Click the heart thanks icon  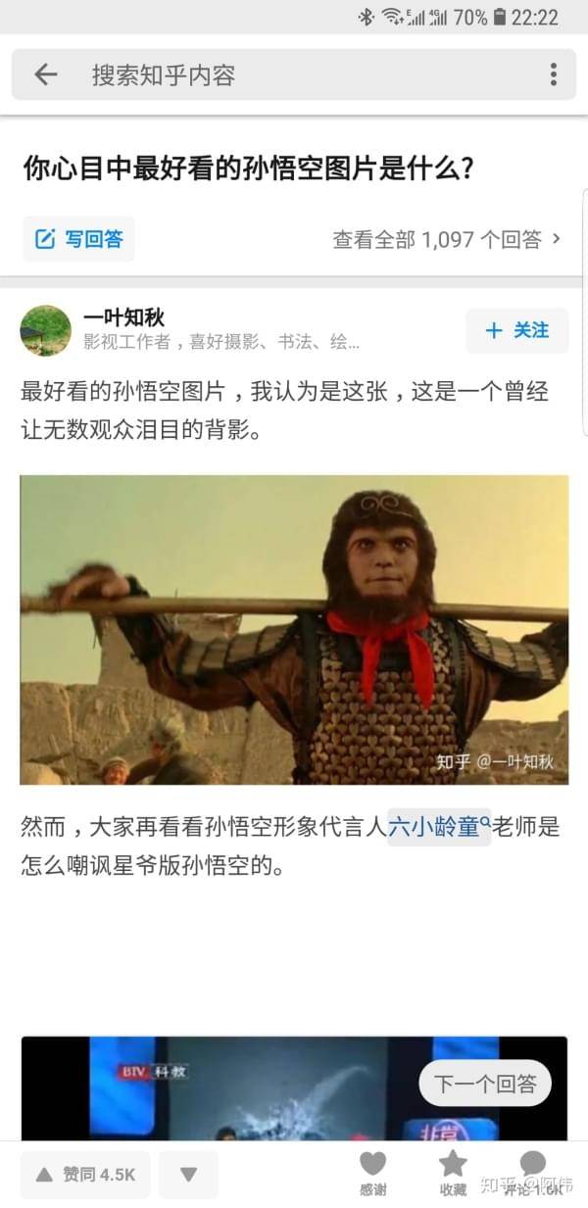tap(372, 1164)
